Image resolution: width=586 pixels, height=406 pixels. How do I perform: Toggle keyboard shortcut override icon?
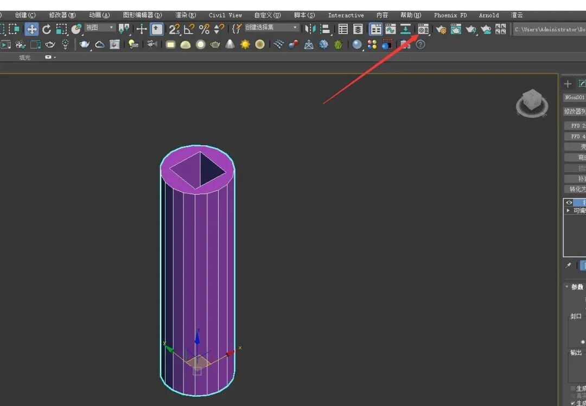(x=157, y=29)
